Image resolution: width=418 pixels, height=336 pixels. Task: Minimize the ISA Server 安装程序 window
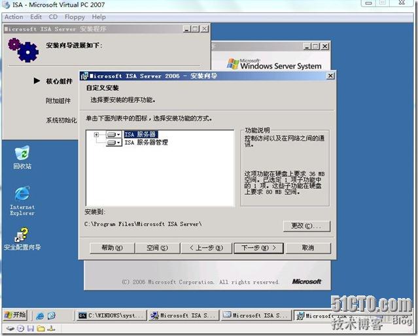click(186, 29)
